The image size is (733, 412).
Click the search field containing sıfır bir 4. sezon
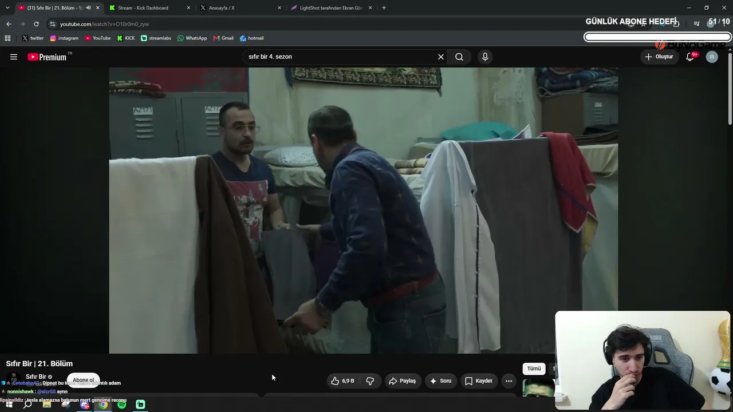[341, 57]
